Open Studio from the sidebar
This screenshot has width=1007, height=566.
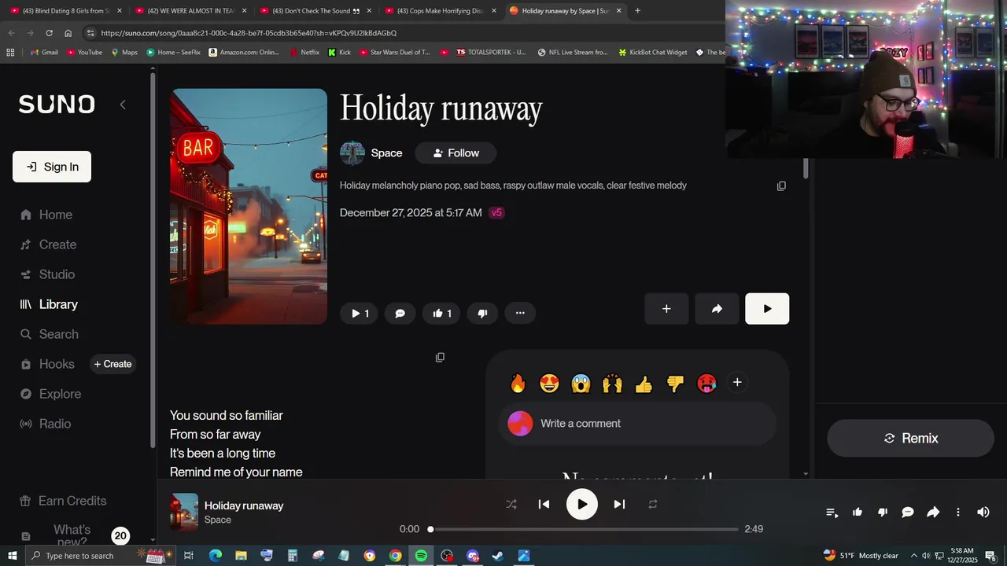click(x=48, y=274)
